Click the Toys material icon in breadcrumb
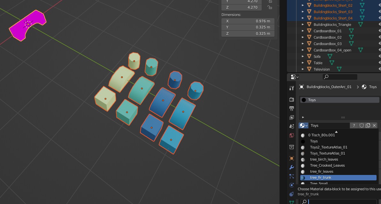This screenshot has width=381, height=204. (364, 87)
